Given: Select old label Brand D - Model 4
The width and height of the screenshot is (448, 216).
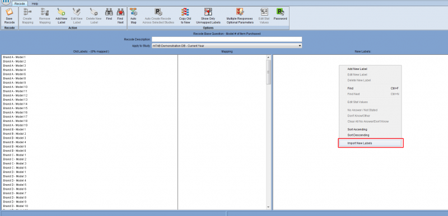Looking at the screenshot, I should (15, 181).
